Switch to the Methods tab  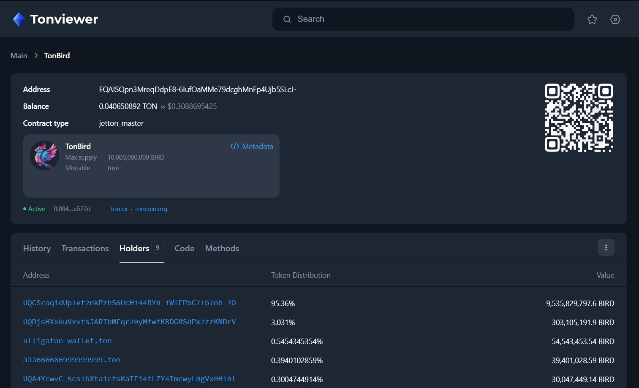point(222,248)
